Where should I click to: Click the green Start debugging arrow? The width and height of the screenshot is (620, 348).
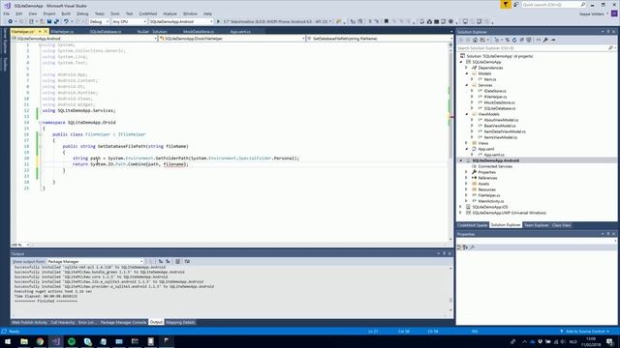tap(218, 21)
